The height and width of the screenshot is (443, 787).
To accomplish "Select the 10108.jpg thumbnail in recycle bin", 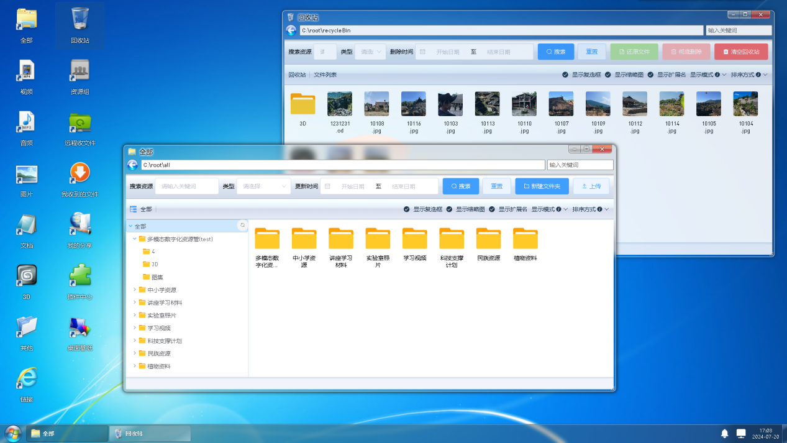I will click(376, 104).
